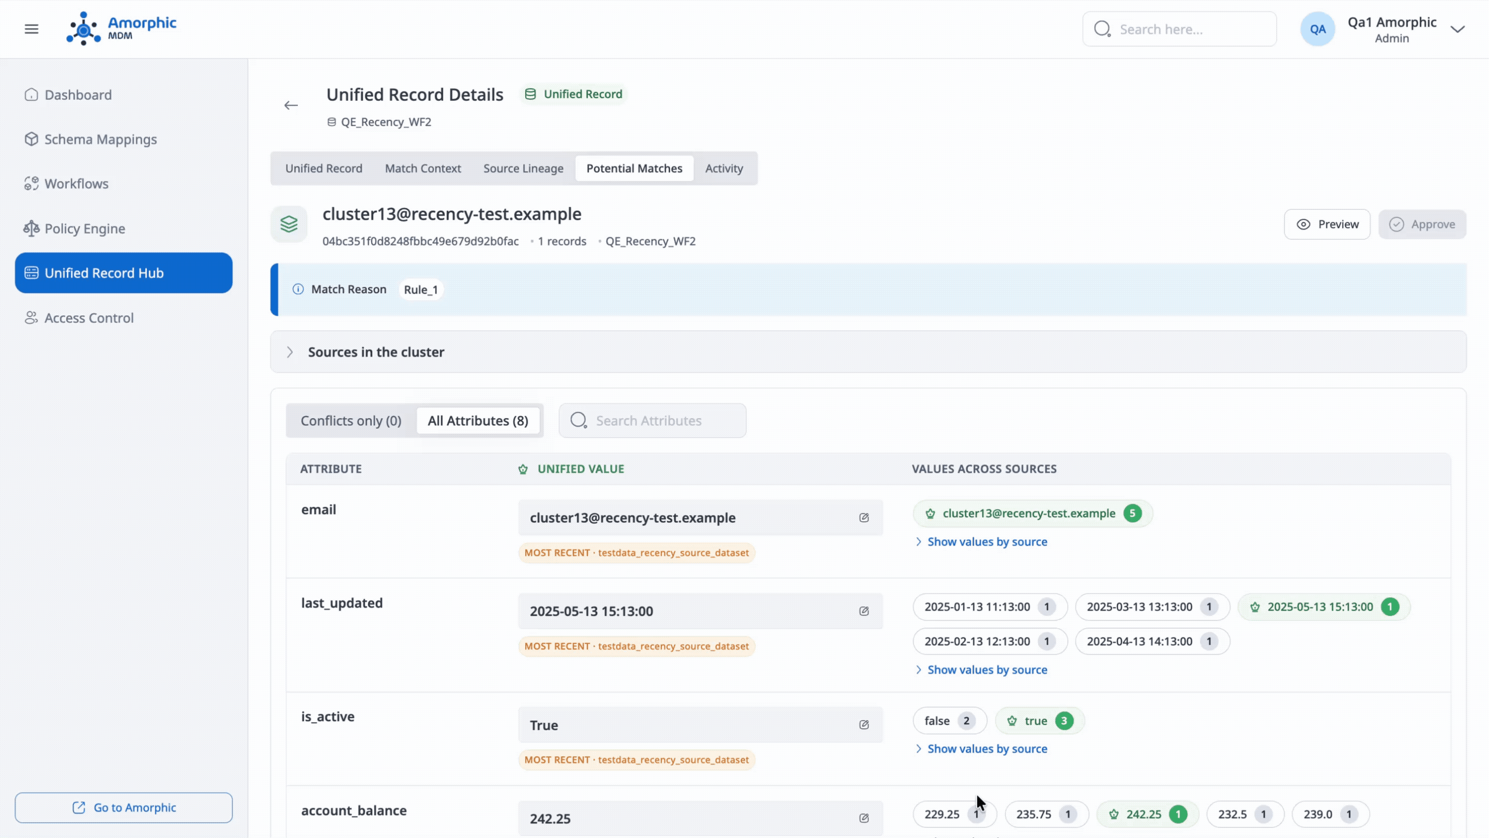Edit the account_balance unified value
This screenshot has height=838, width=1489.
[863, 818]
